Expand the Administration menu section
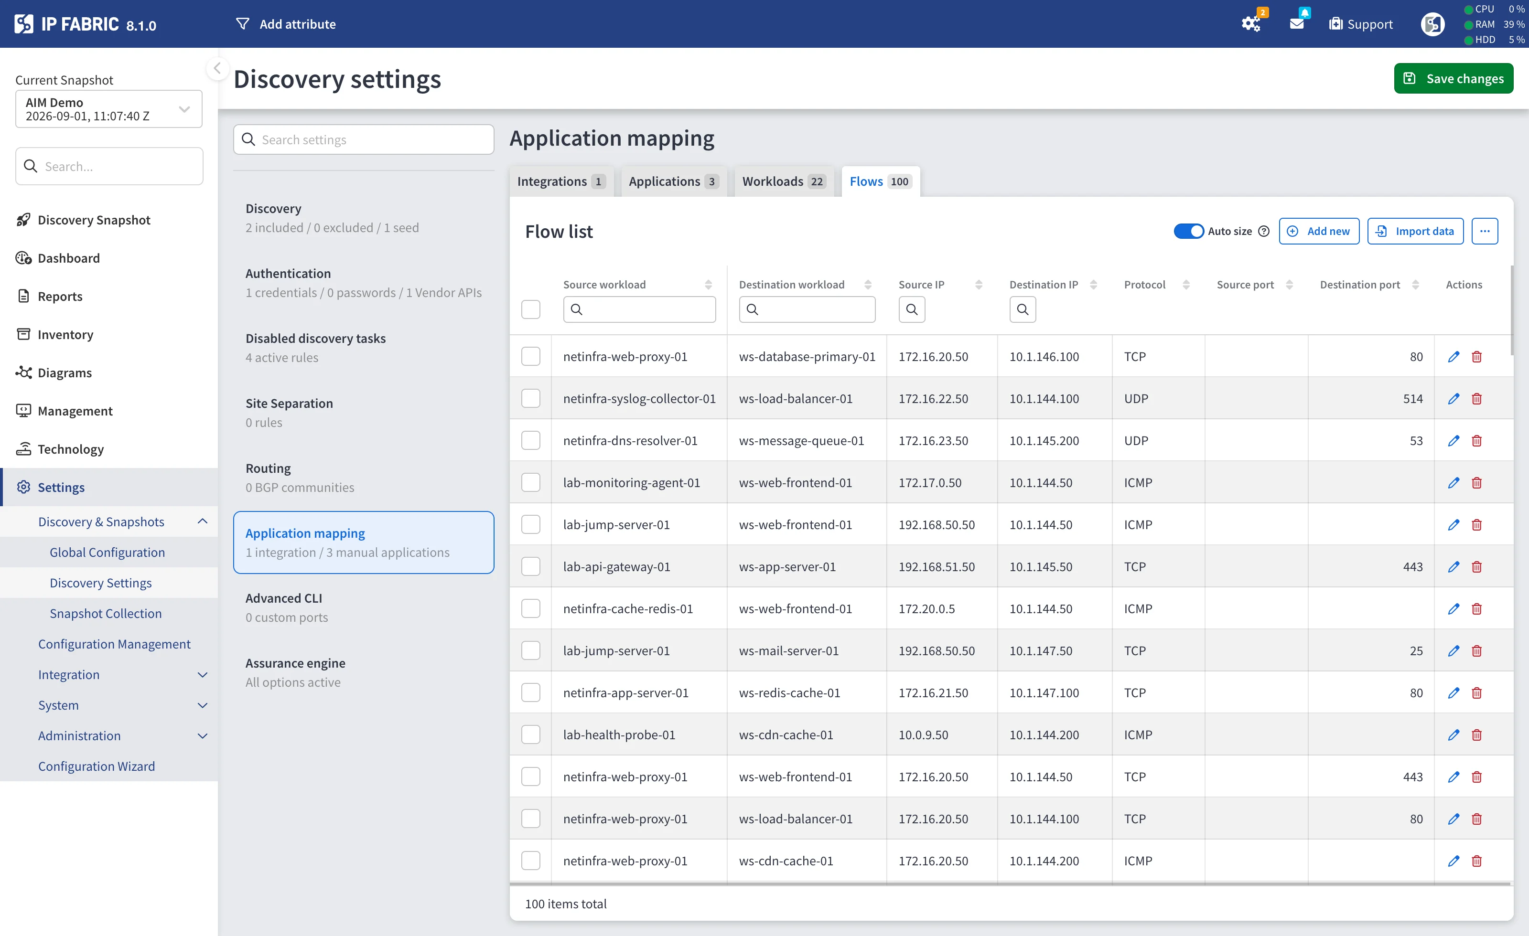The width and height of the screenshot is (1529, 936). (x=202, y=735)
